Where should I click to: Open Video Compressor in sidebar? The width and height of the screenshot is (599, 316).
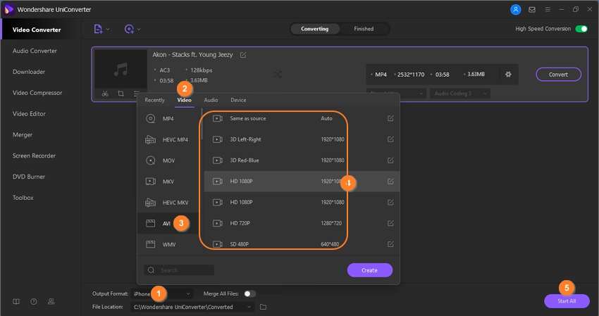(37, 93)
